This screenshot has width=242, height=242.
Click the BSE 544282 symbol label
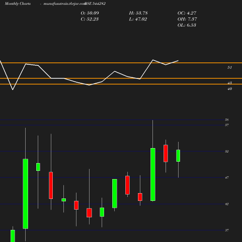pos(95,3)
